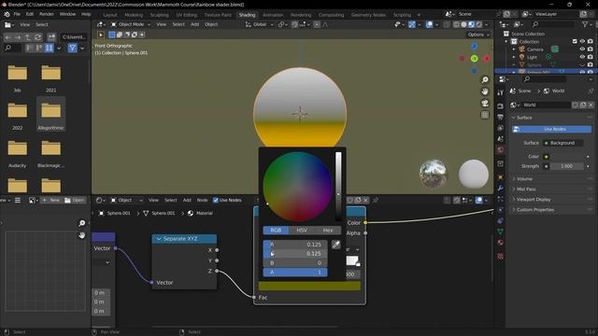Click the Strength value field

(x=567, y=166)
